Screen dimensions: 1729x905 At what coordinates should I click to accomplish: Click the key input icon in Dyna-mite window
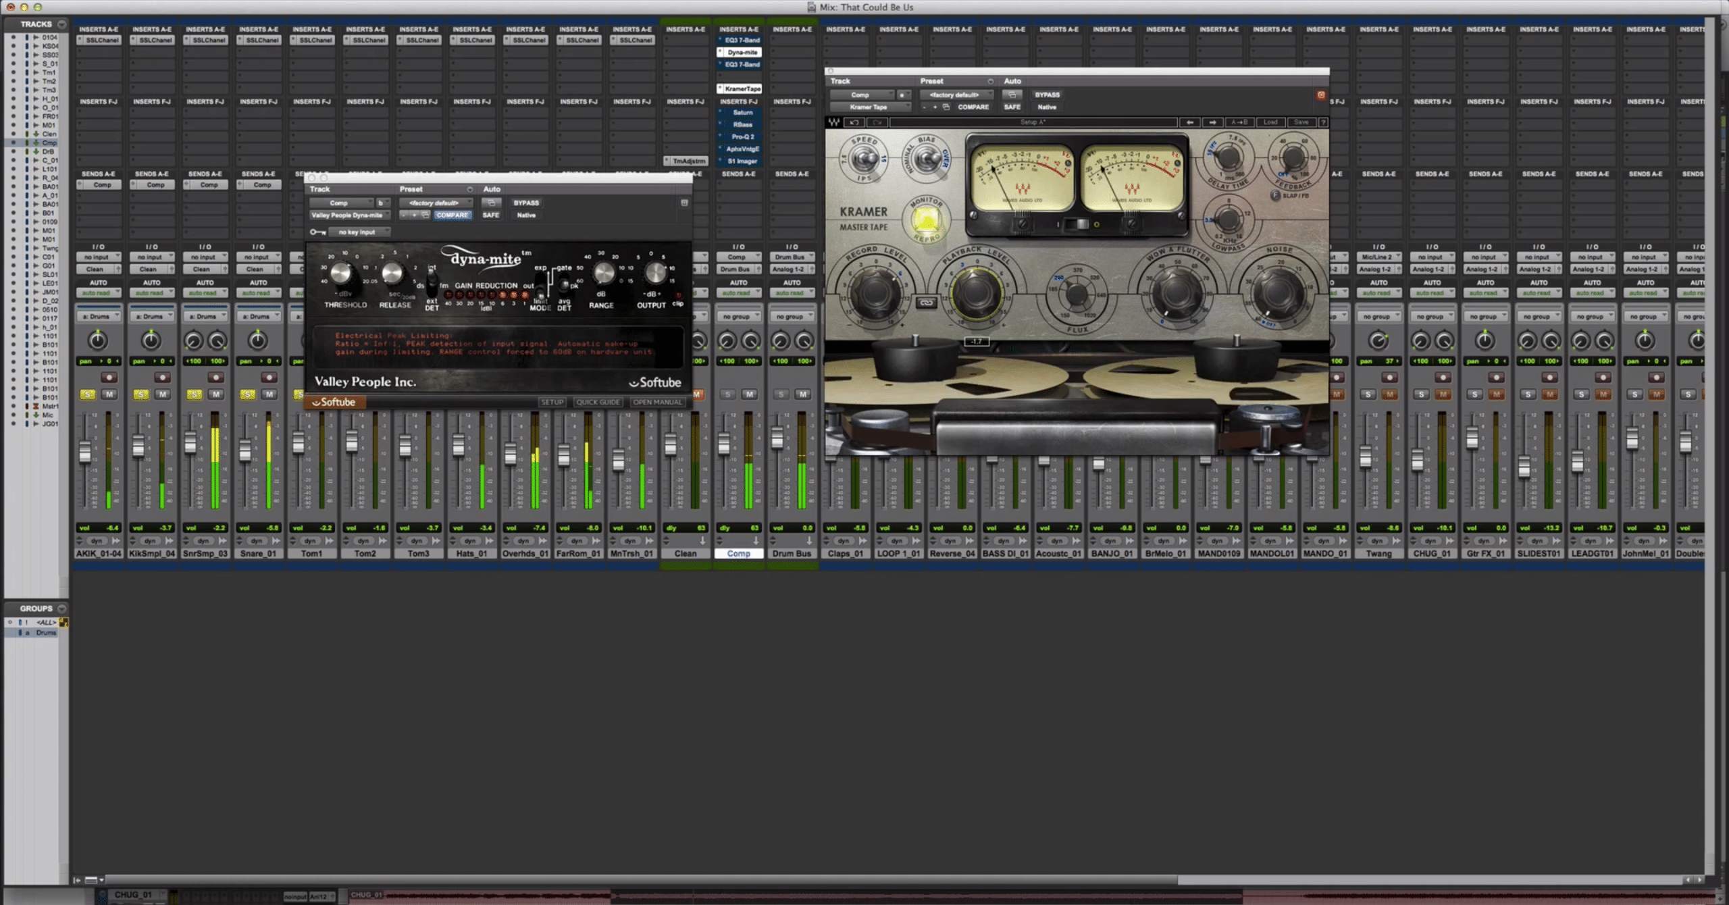pyautogui.click(x=317, y=232)
